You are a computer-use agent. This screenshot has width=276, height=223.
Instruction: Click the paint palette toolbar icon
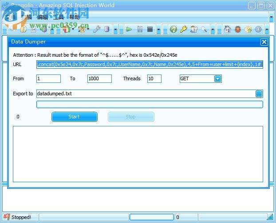click(x=82, y=29)
